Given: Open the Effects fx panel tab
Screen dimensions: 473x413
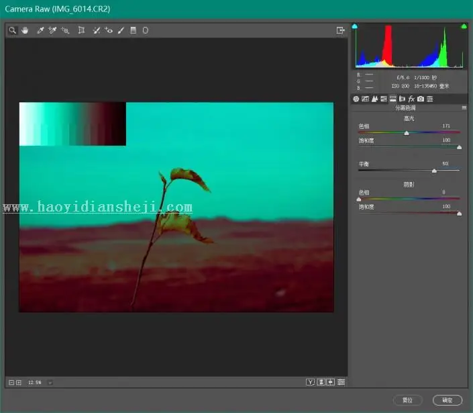Looking at the screenshot, I should pos(411,99).
